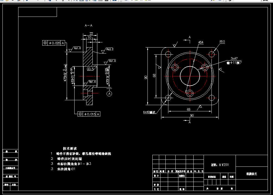Open the file Open folder icon

7,1
